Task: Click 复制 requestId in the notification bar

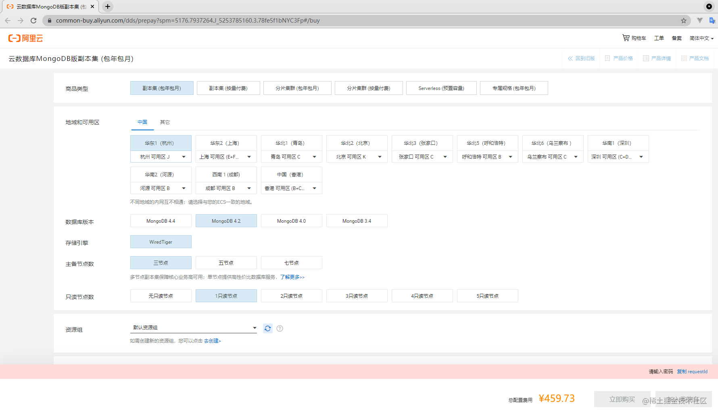Action: coord(692,372)
